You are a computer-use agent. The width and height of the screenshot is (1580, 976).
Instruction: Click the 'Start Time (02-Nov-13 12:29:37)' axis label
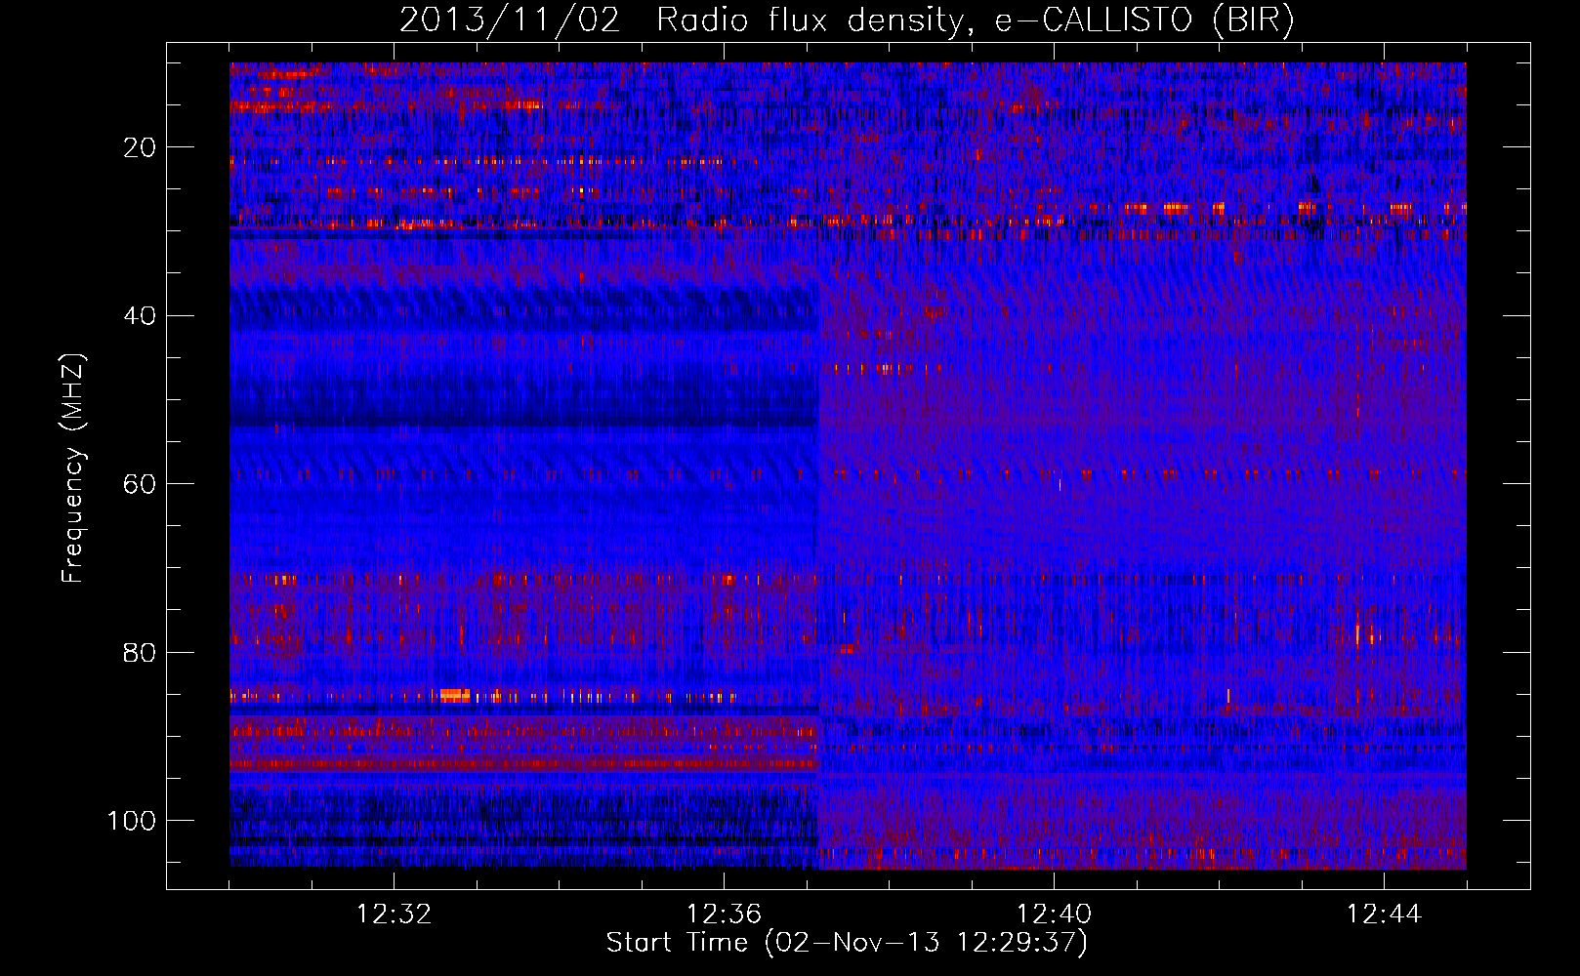click(847, 943)
